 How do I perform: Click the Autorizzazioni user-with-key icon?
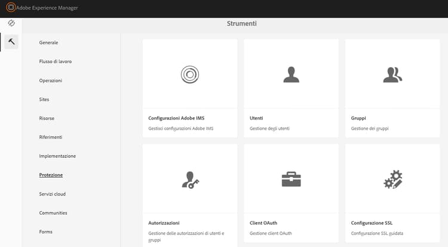pyautogui.click(x=191, y=180)
